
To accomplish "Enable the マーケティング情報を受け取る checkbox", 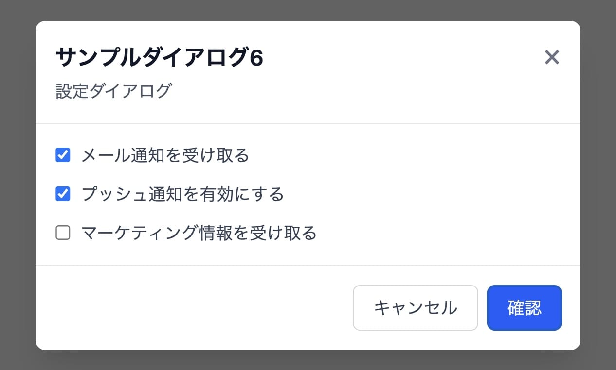I will (63, 233).
